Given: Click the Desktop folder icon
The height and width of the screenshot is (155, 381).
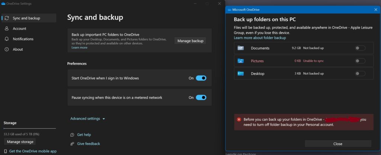Looking at the screenshot, I should pyautogui.click(x=241, y=73).
